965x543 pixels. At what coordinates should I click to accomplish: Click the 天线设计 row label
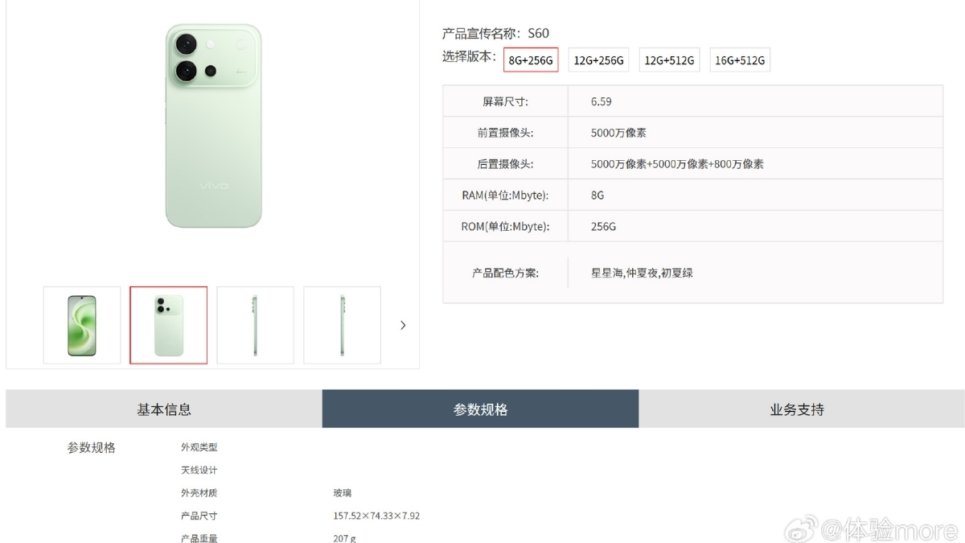coord(199,470)
